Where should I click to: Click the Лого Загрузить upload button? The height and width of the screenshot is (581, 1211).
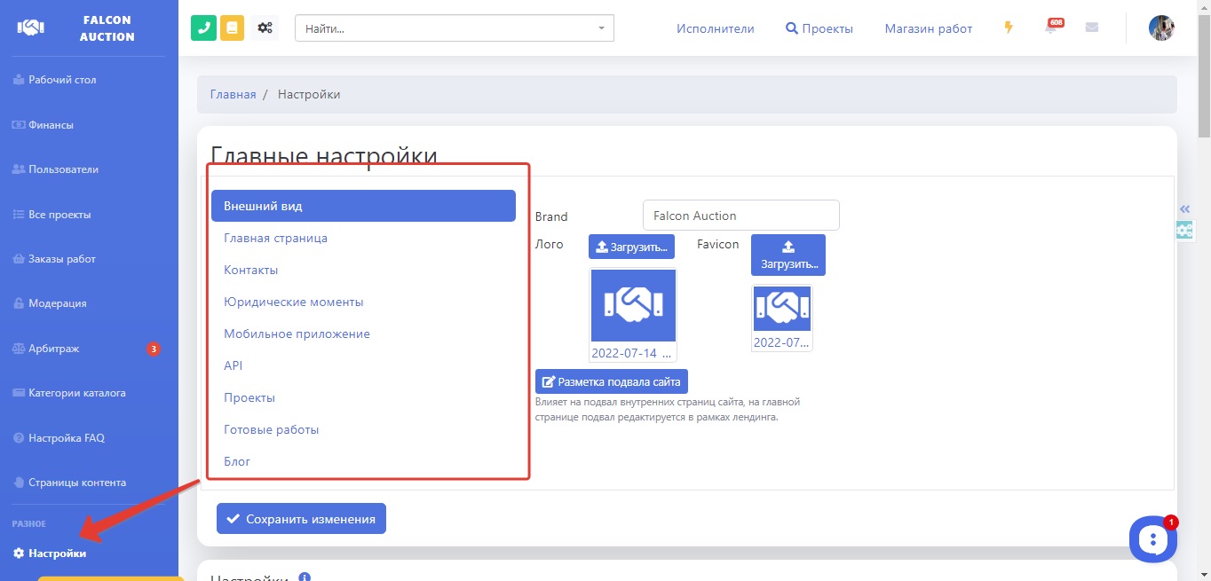[x=631, y=247]
